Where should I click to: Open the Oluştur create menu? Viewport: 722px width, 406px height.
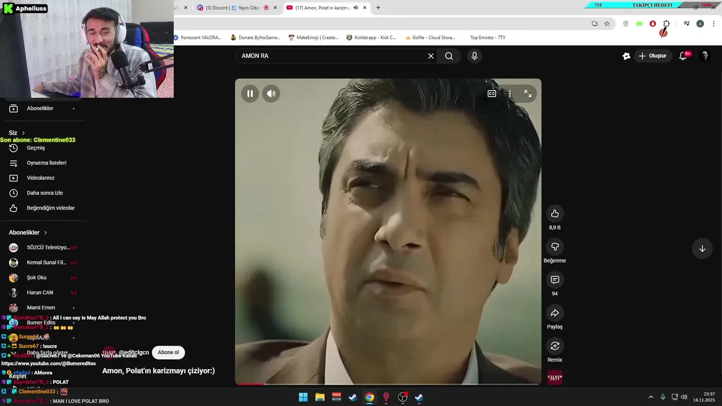tap(653, 56)
